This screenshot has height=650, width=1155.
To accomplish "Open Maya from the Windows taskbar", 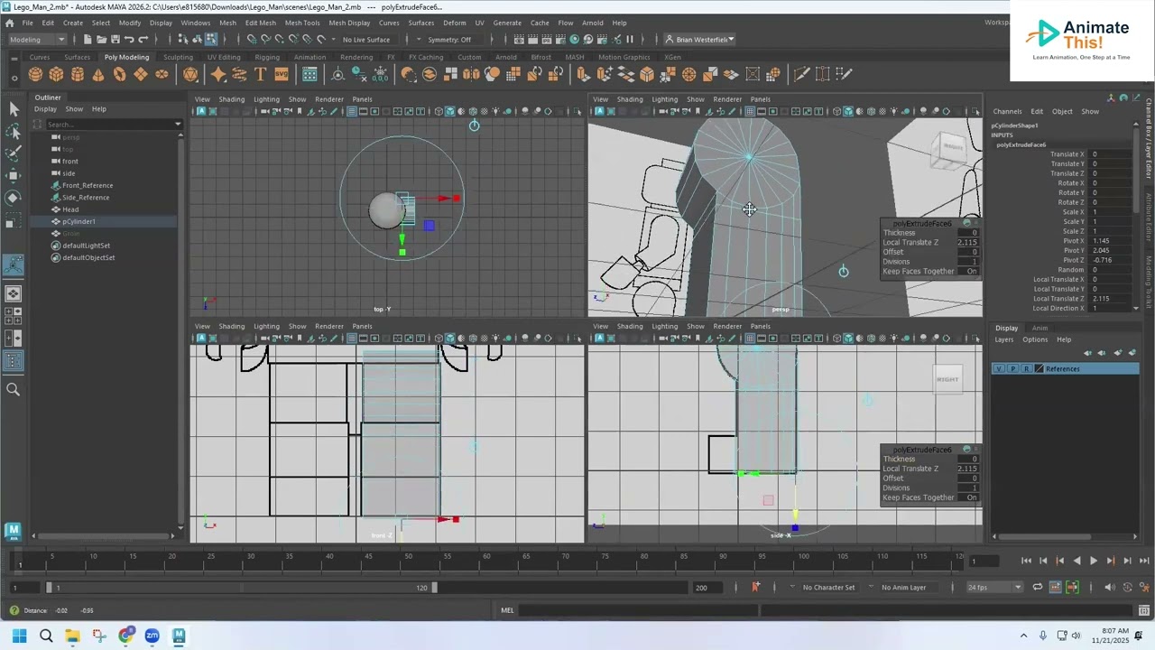I will [179, 636].
